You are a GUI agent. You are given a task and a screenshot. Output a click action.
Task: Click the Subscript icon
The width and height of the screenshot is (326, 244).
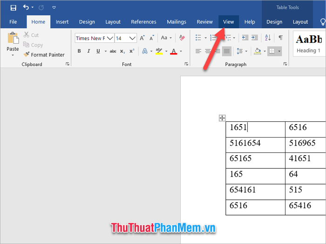(122, 51)
